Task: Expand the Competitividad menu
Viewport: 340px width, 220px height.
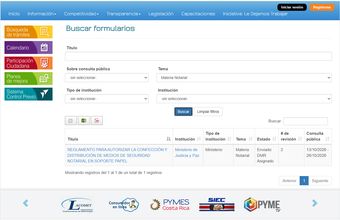Action: click(x=82, y=14)
